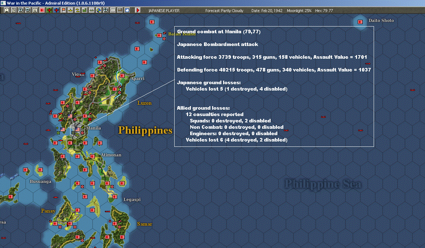The height and width of the screenshot is (248, 425).
Task: Open the globe toolbar icon
Action: pyautogui.click(x=98, y=10)
